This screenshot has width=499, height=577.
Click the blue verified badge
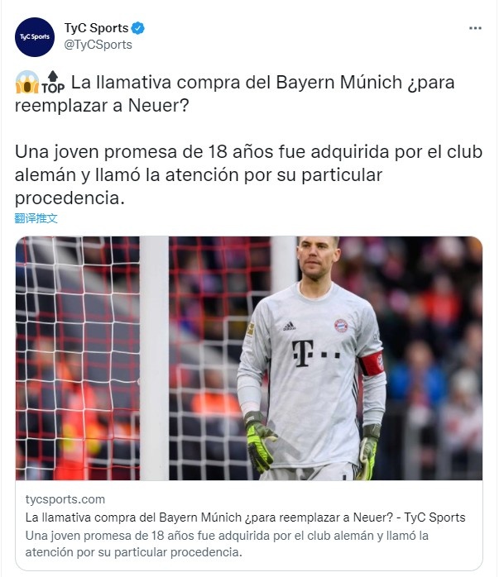tap(137, 28)
